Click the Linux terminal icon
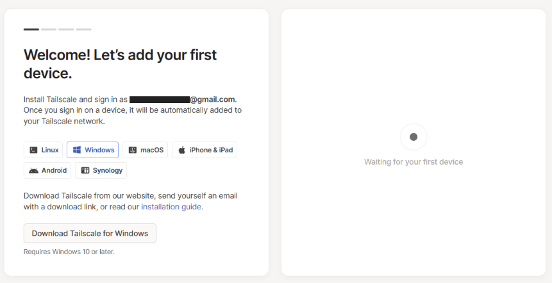552x283 pixels. click(33, 150)
